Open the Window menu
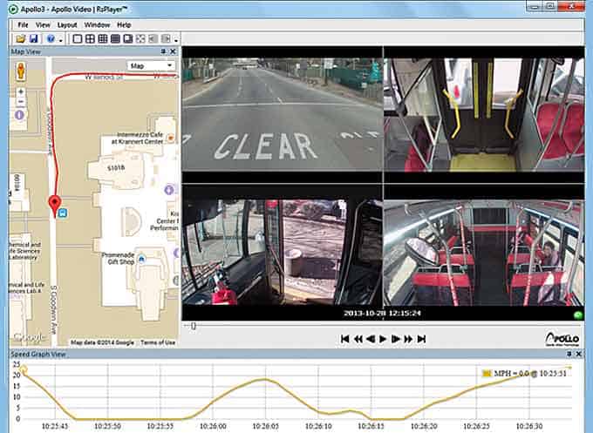The width and height of the screenshot is (593, 433). click(97, 25)
